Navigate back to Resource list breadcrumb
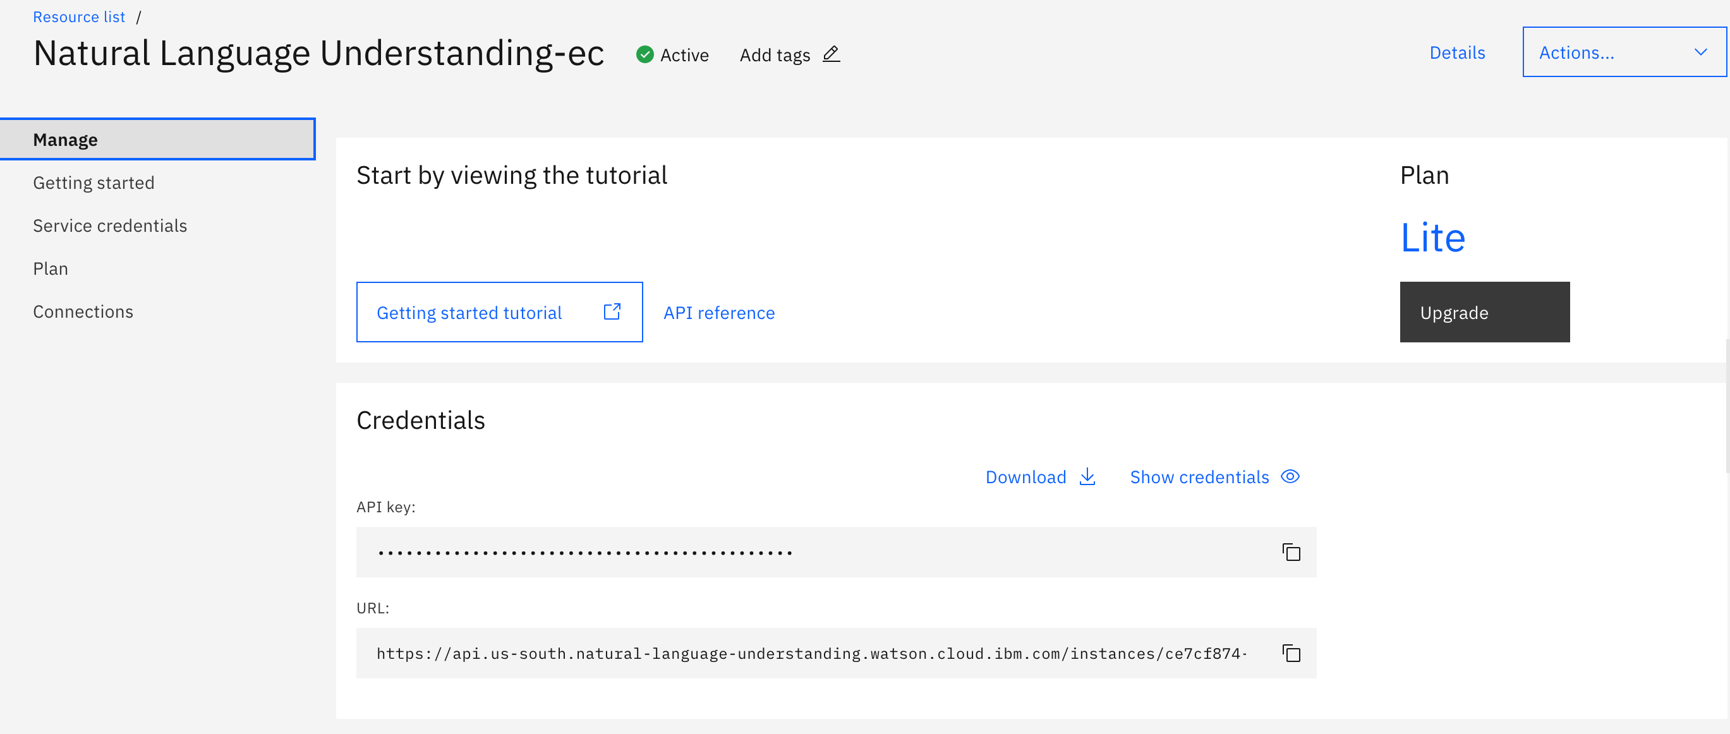Image resolution: width=1730 pixels, height=734 pixels. (x=79, y=17)
